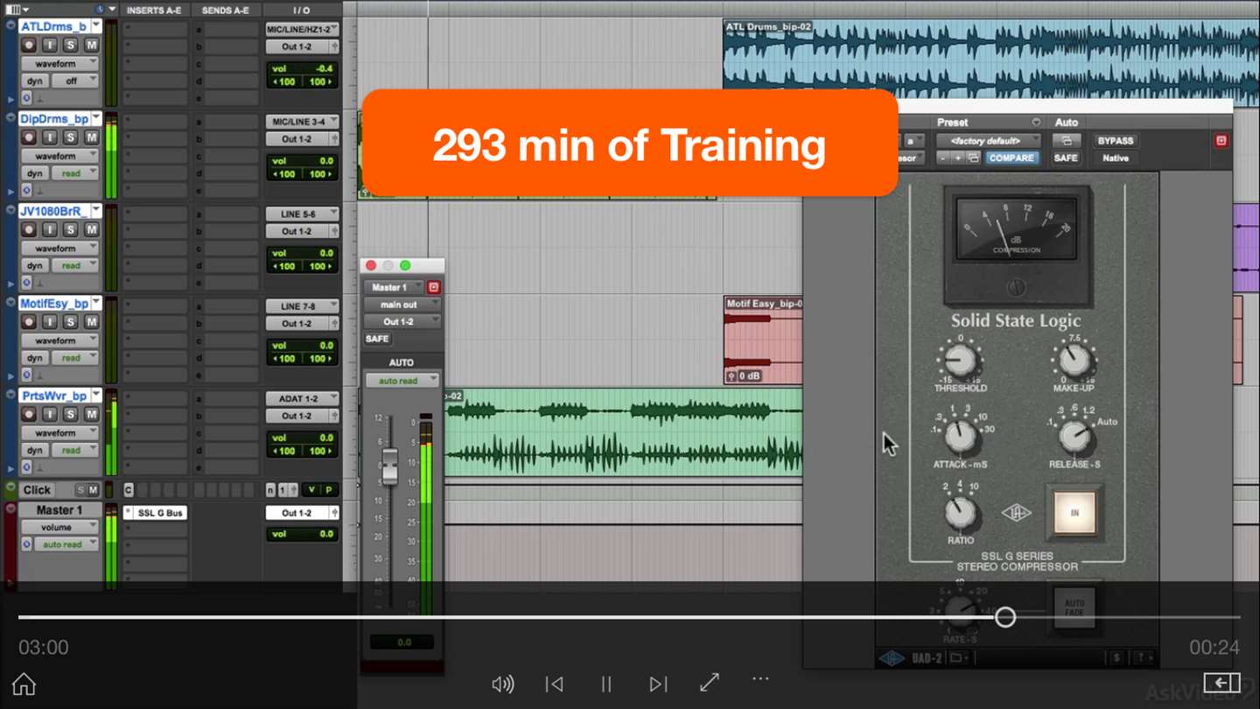The image size is (1260, 709).
Task: Toggle the red target button in plugin window
Action: 1221,140
